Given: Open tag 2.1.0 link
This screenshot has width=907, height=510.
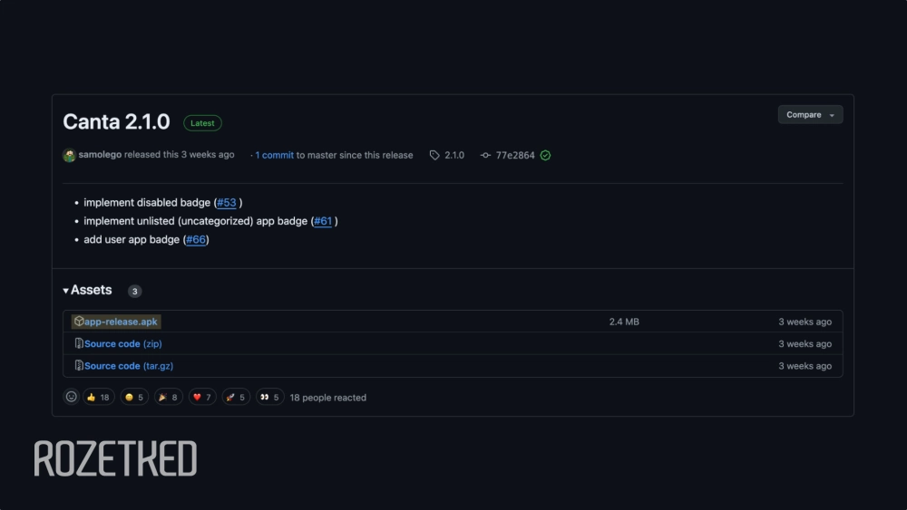Looking at the screenshot, I should (x=454, y=156).
